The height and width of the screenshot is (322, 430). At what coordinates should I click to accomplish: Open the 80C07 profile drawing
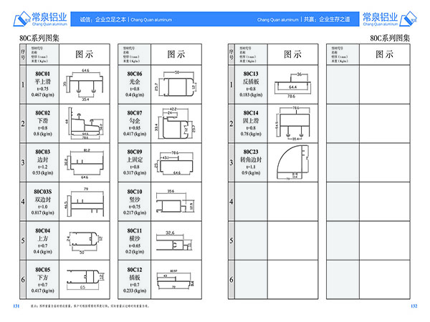click(176, 123)
